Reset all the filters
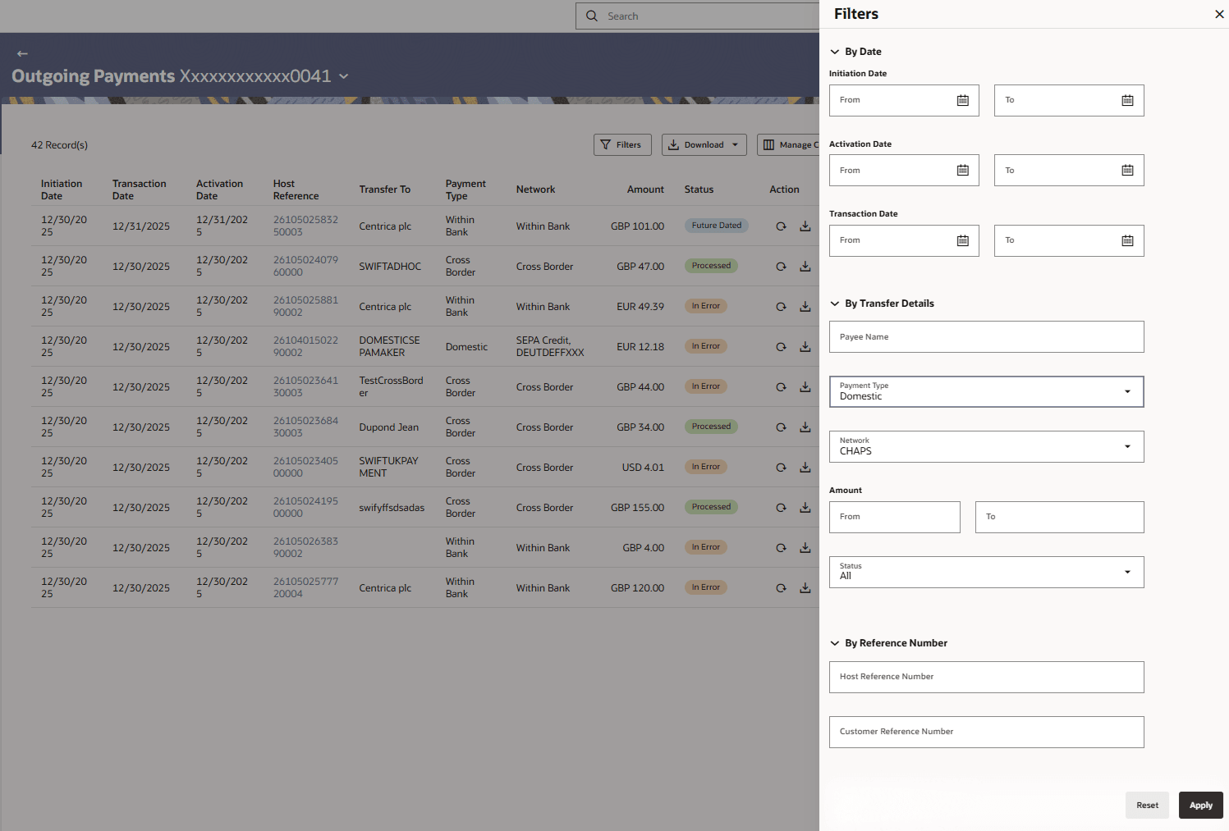 [1147, 805]
